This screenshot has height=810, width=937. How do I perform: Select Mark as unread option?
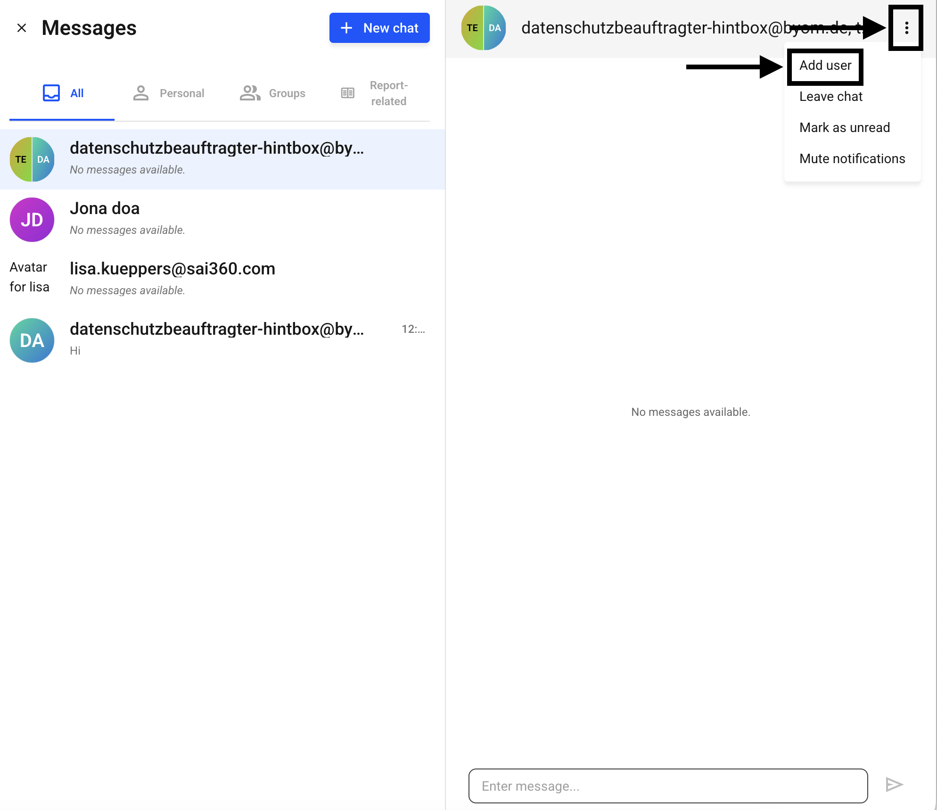tap(844, 128)
